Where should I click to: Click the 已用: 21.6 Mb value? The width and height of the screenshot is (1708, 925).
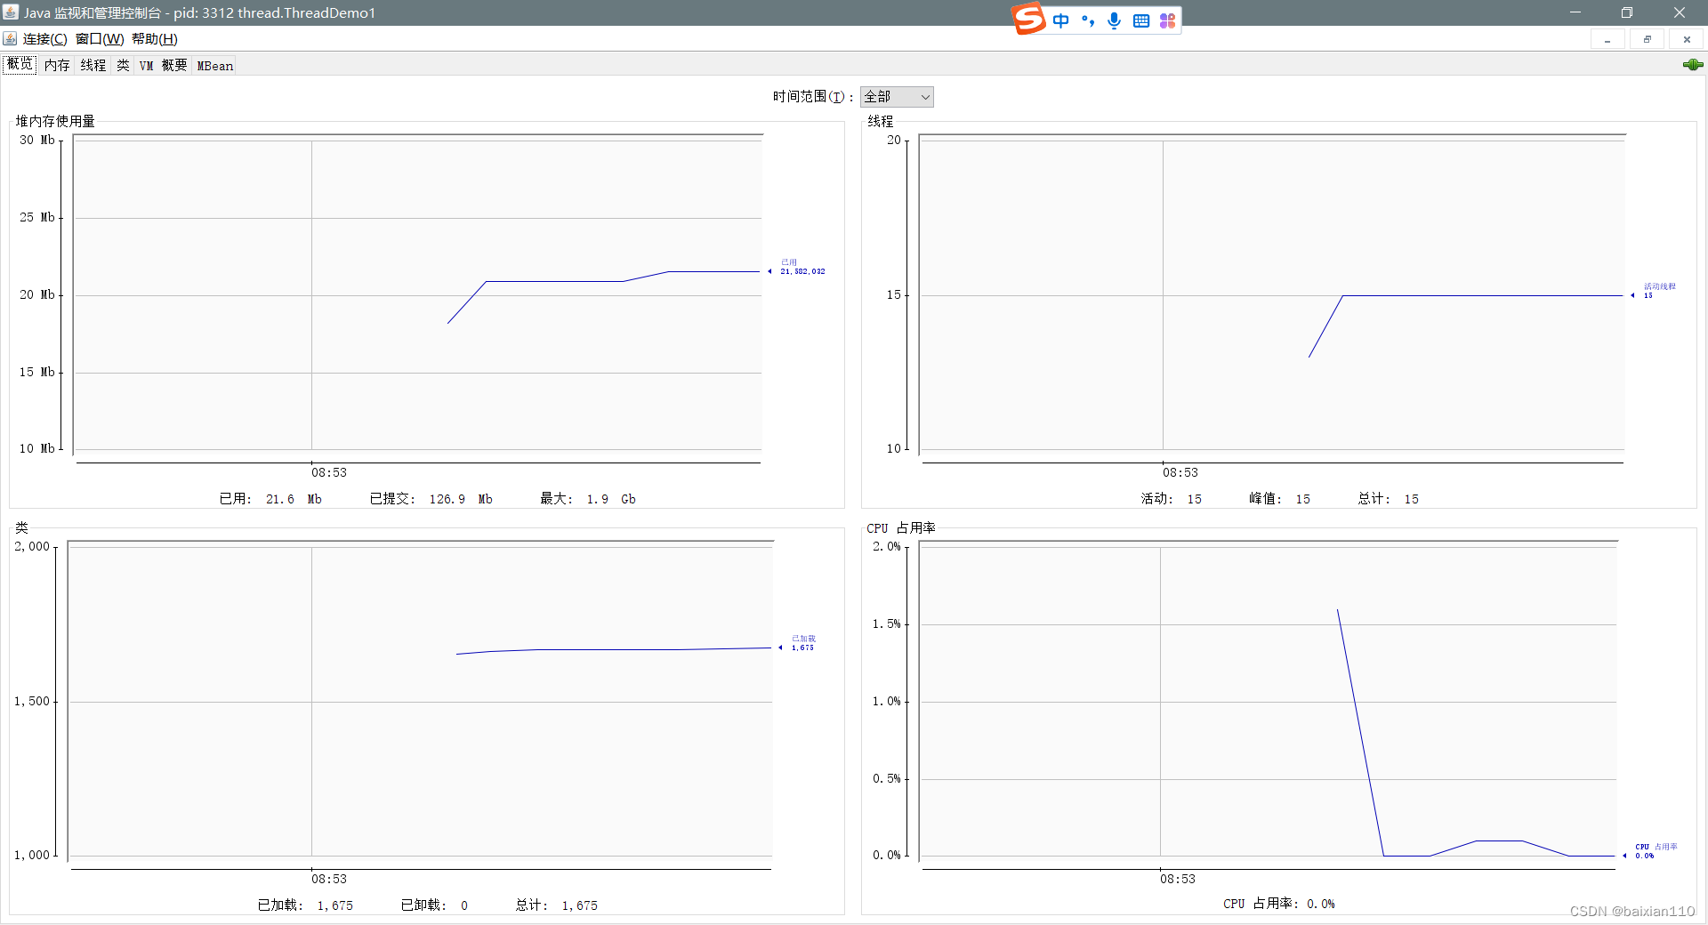pos(270,499)
